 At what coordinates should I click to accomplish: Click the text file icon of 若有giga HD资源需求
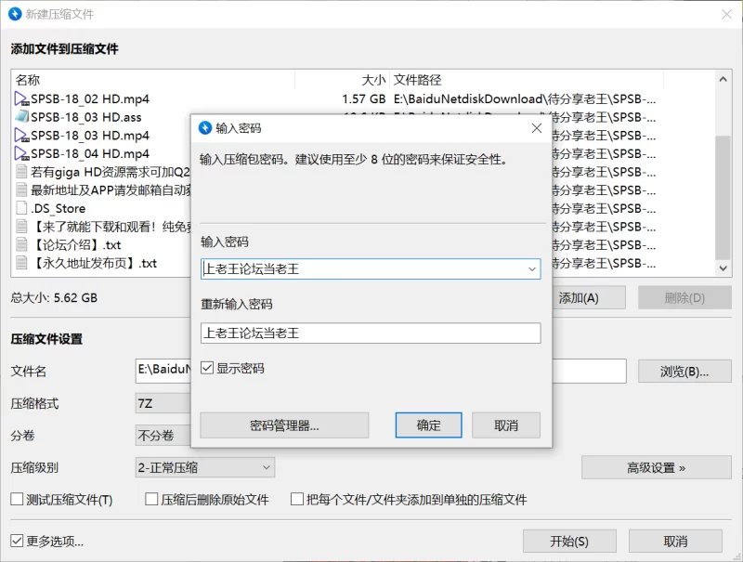tap(21, 172)
